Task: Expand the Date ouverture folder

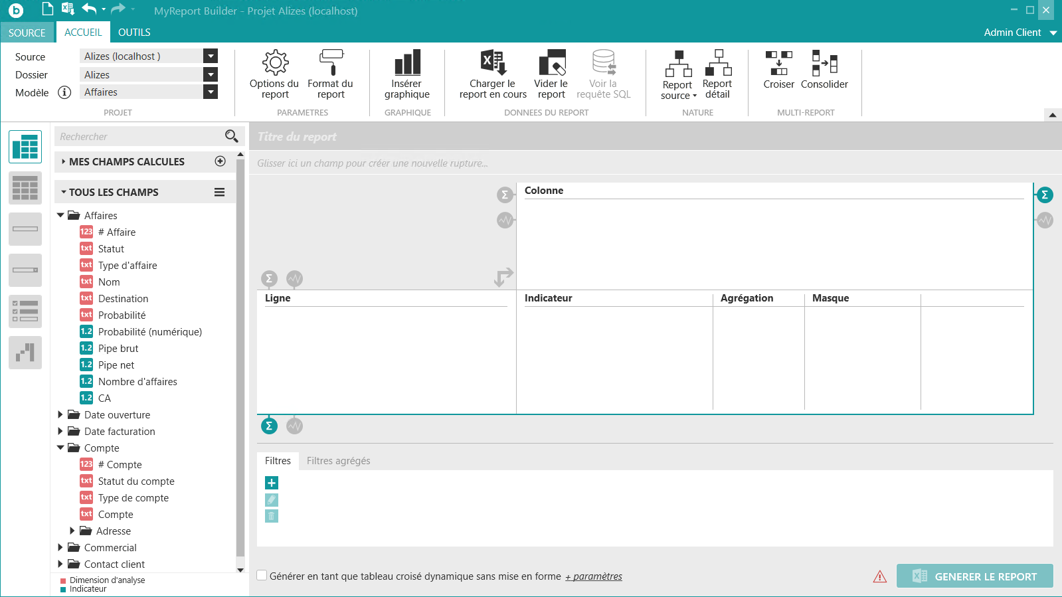Action: 60,414
